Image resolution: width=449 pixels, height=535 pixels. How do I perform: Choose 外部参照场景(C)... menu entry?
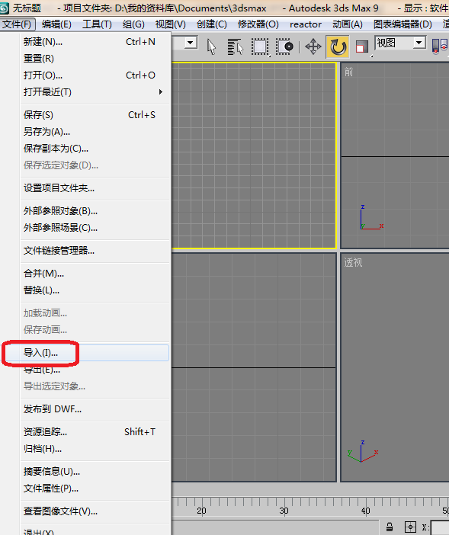pos(95,228)
